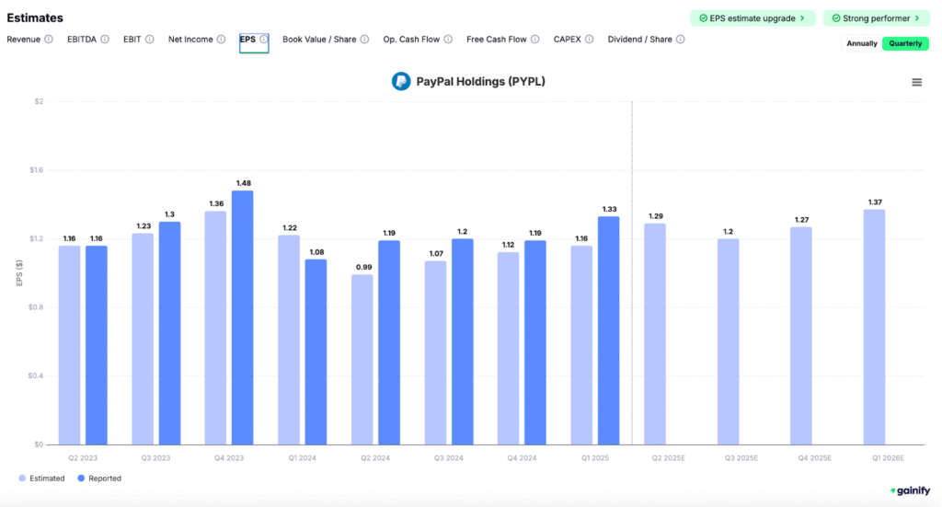This screenshot has width=942, height=507.
Task: Click the Q1 2026E estimated bar 1.37
Action: coord(874,328)
